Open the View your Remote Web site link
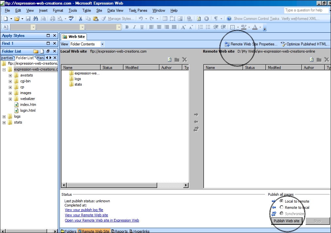 pos(86,215)
